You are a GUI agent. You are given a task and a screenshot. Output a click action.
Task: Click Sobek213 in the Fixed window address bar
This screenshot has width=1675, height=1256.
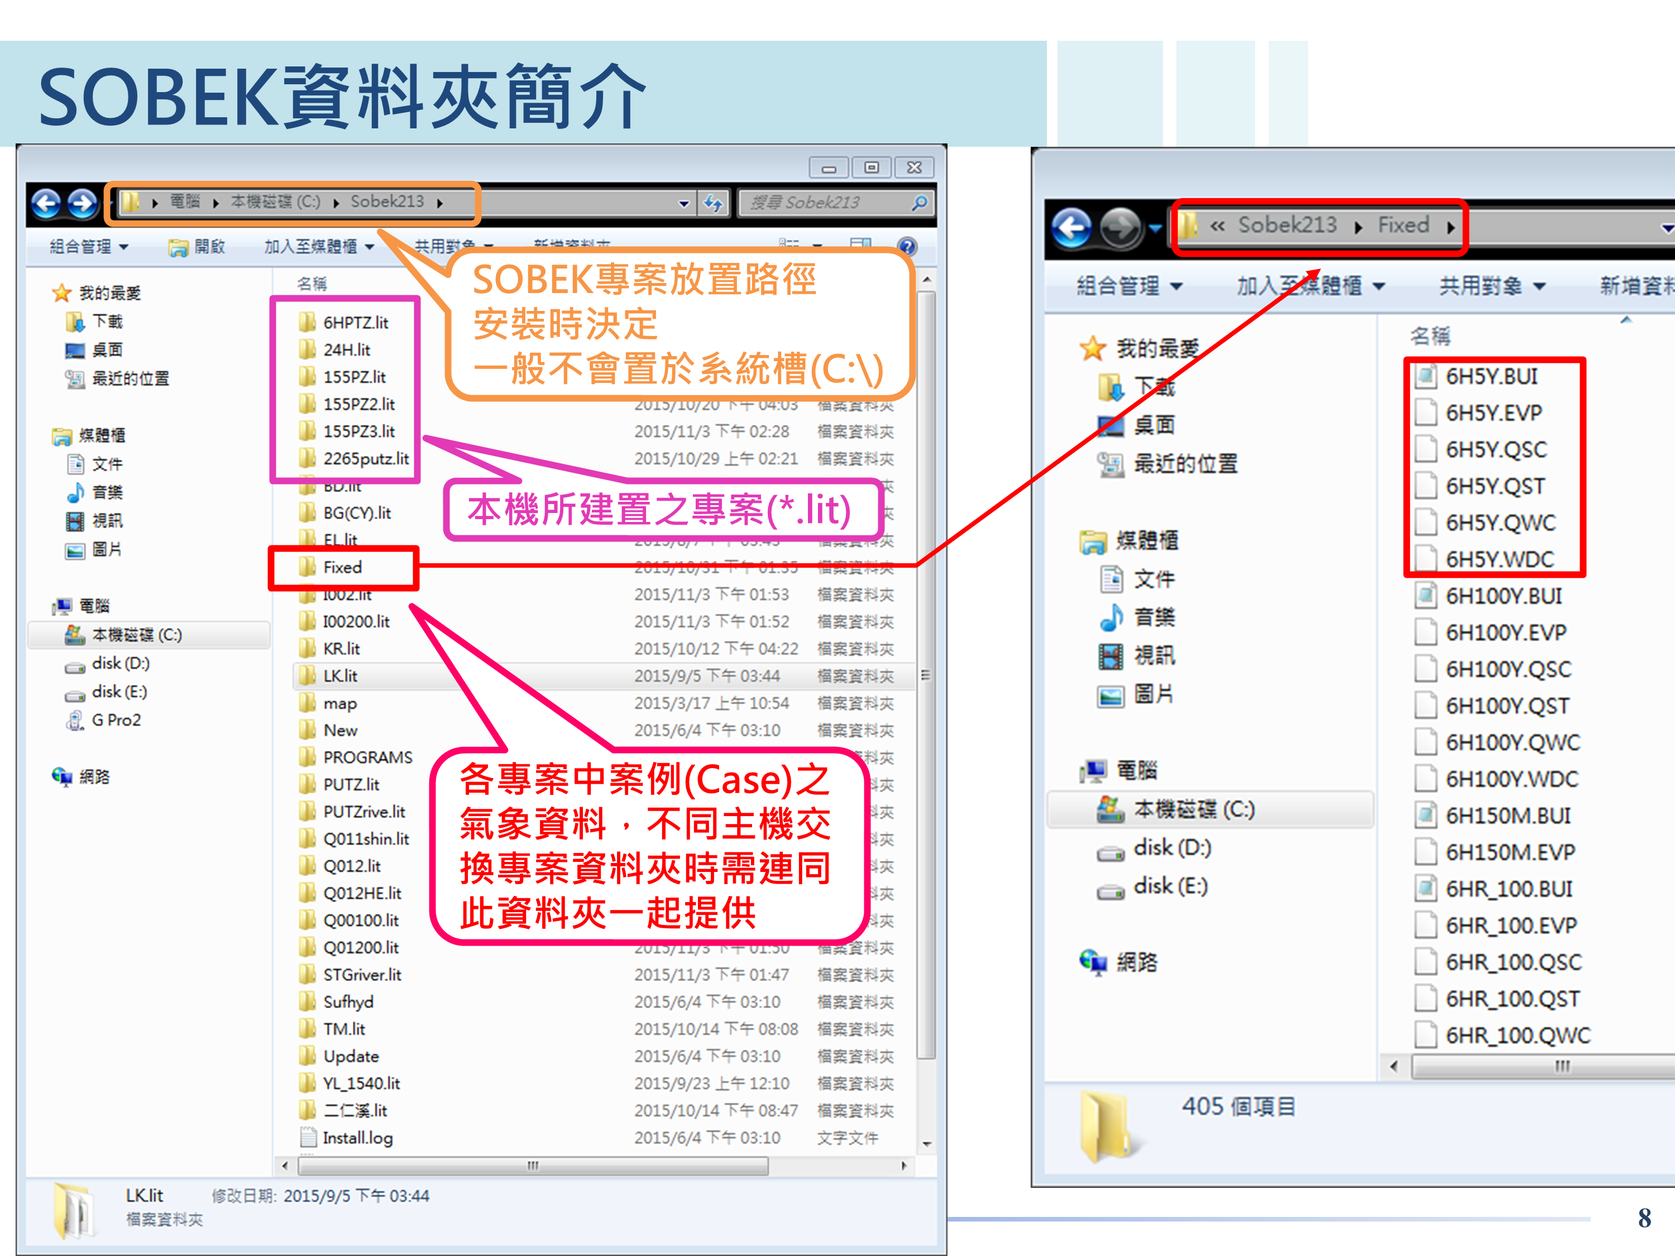[x=1288, y=226]
